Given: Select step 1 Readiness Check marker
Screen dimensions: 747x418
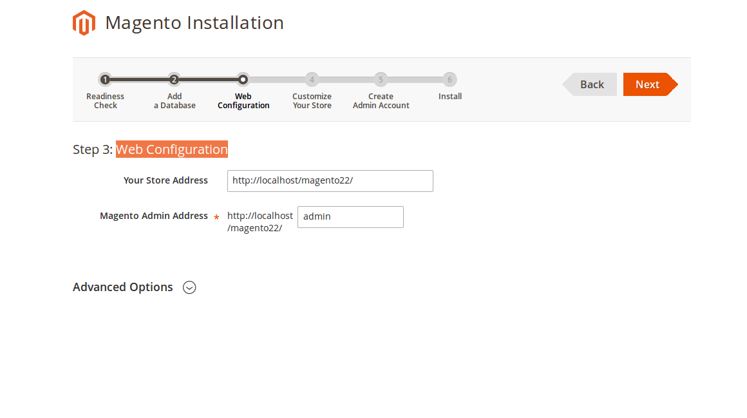Looking at the screenshot, I should click(105, 80).
